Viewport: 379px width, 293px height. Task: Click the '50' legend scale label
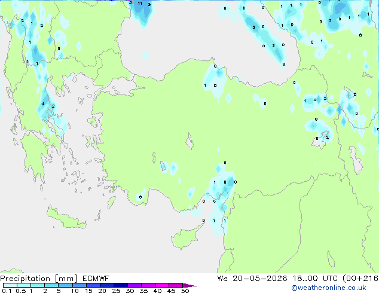coord(185,291)
